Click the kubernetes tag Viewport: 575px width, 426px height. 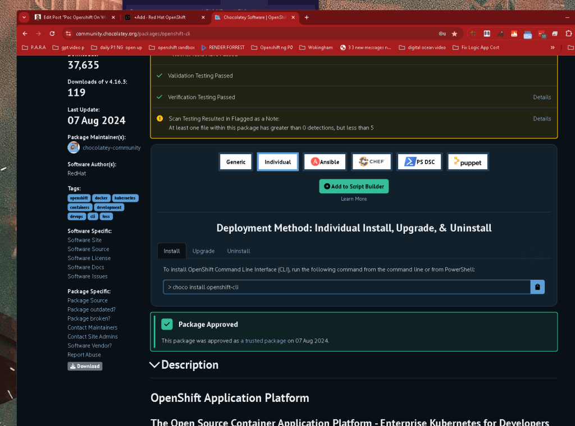(125, 198)
